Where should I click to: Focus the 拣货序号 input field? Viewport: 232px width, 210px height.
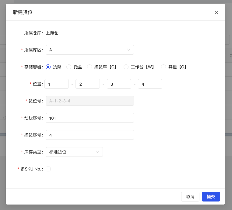[x=90, y=135]
